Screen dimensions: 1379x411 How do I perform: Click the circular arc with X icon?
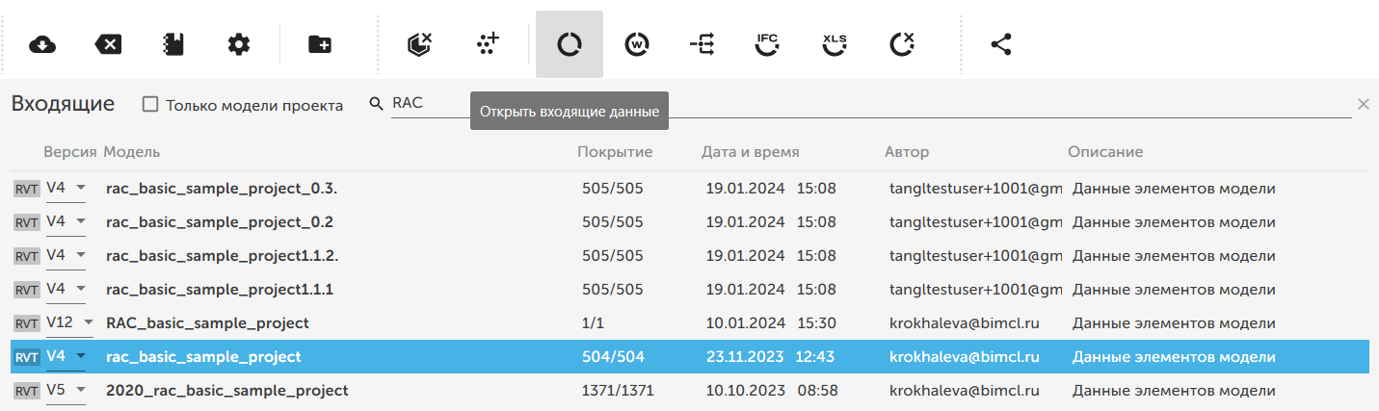pos(902,44)
